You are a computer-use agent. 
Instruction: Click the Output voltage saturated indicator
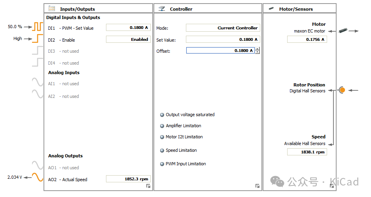point(162,115)
